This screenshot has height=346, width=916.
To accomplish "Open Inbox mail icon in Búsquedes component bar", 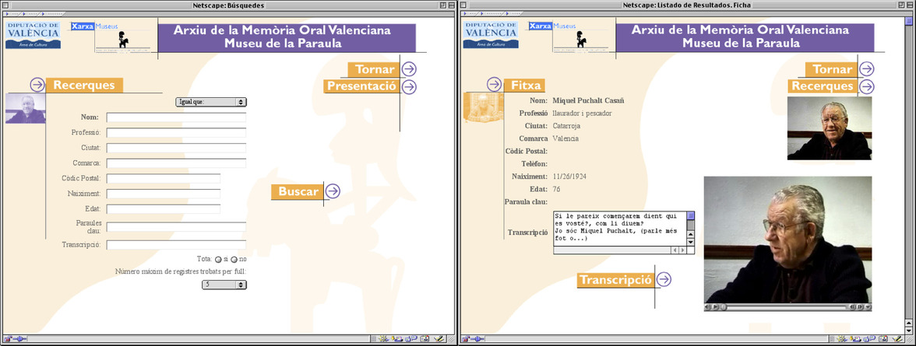I will (397, 338).
